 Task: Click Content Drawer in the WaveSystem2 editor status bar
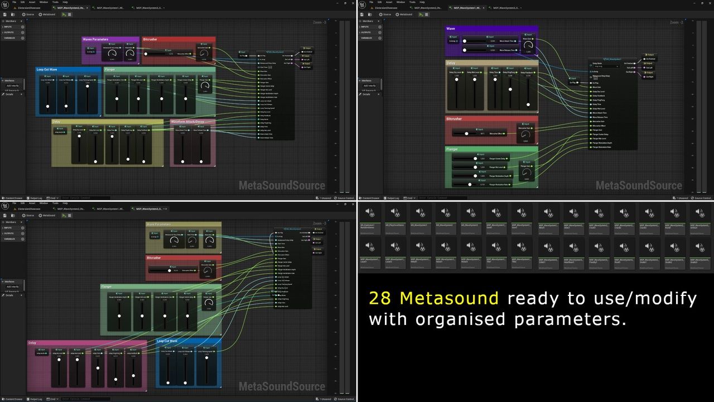13,198
